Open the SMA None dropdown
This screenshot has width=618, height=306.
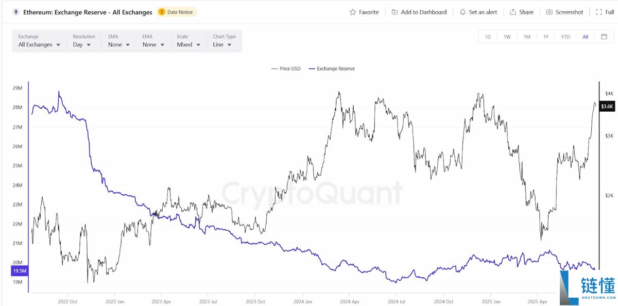click(119, 41)
